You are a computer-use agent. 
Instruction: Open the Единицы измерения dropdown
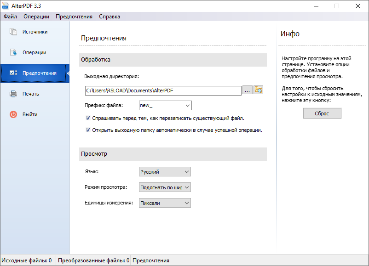[165, 203]
